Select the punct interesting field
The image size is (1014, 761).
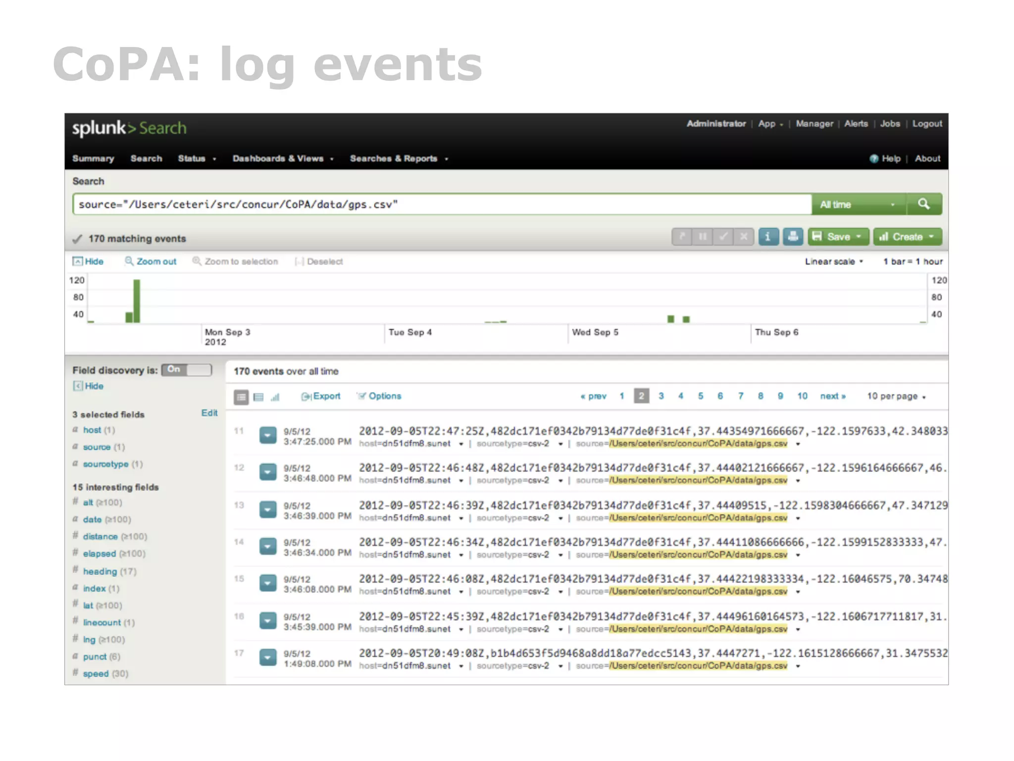tap(95, 657)
